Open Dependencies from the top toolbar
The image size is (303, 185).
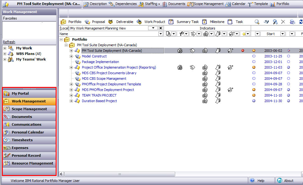coord(123,4)
